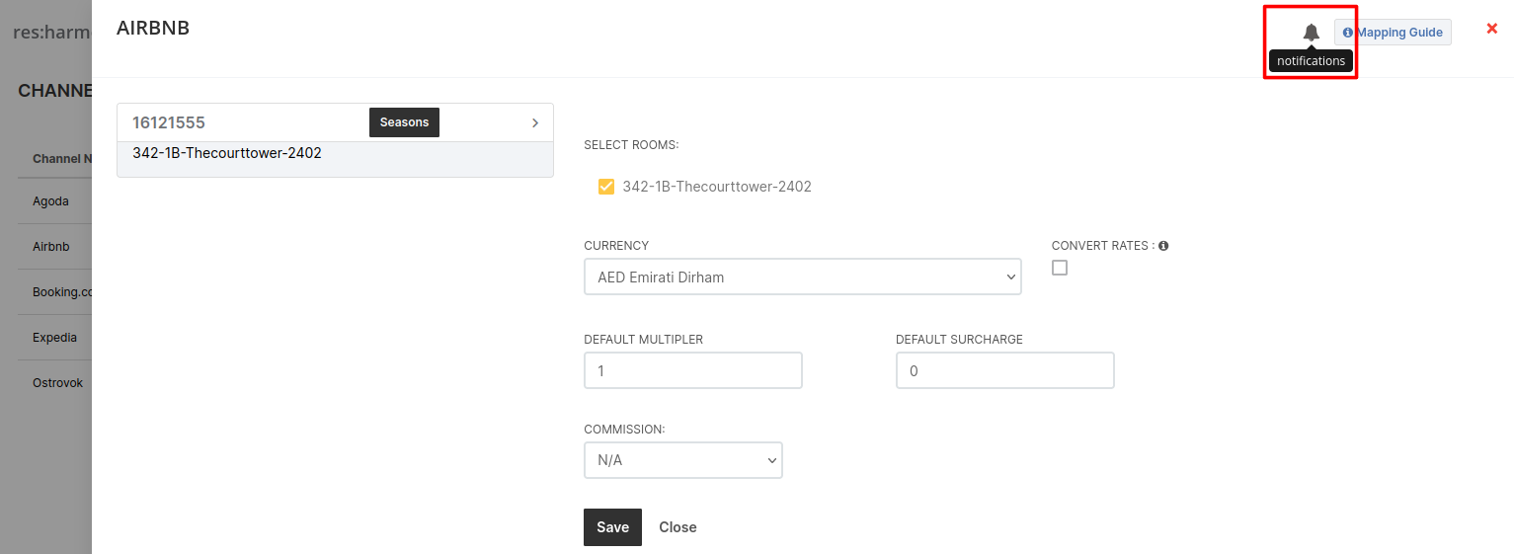This screenshot has height=554, width=1514.
Task: Select listing ID 16121555
Action: click(169, 123)
